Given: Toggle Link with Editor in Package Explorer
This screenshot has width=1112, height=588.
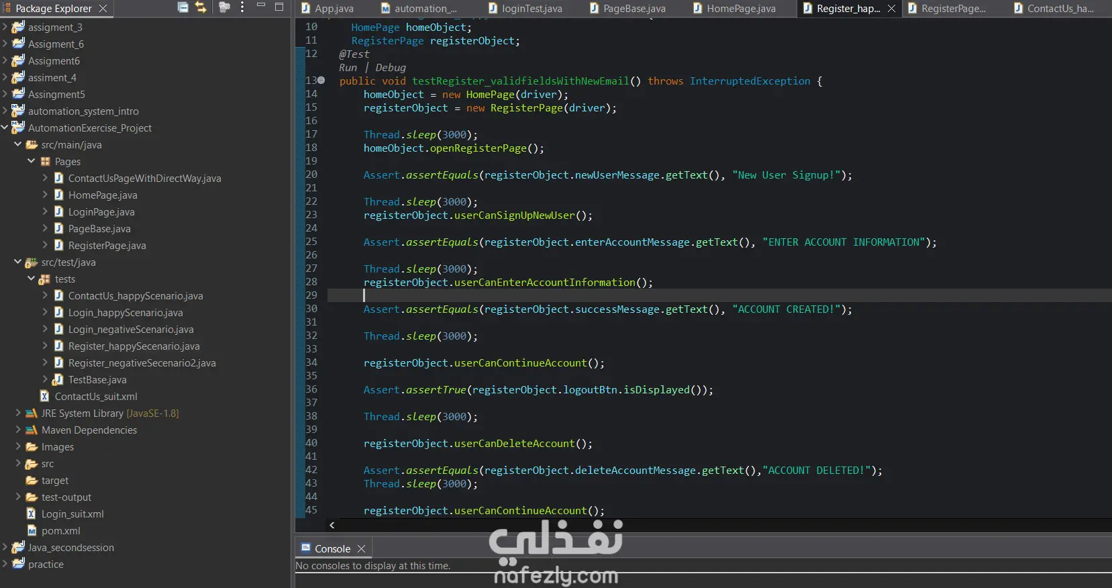Looking at the screenshot, I should [201, 7].
